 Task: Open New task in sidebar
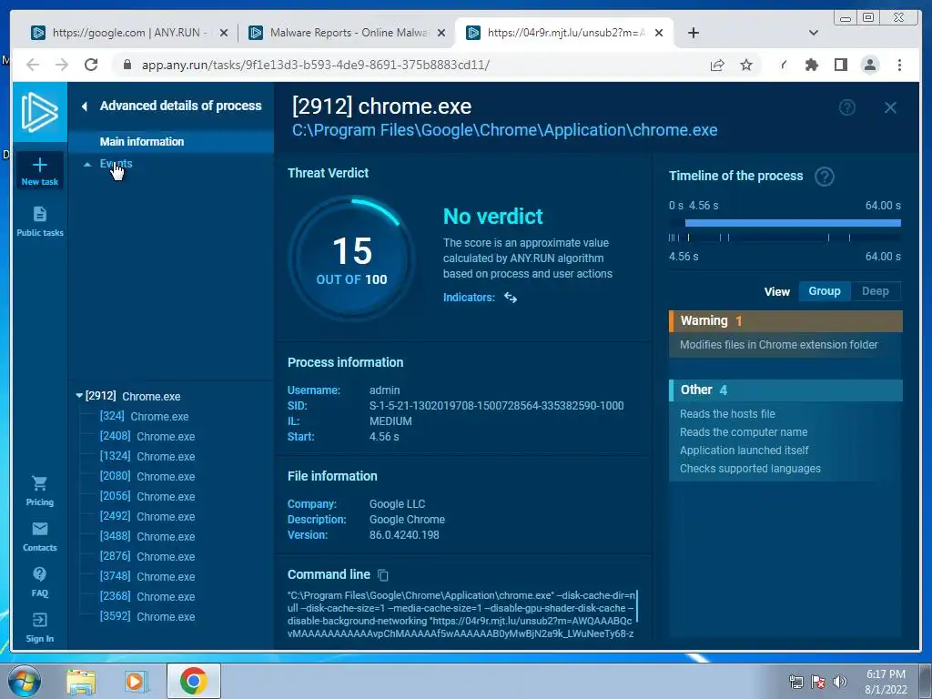point(40,171)
